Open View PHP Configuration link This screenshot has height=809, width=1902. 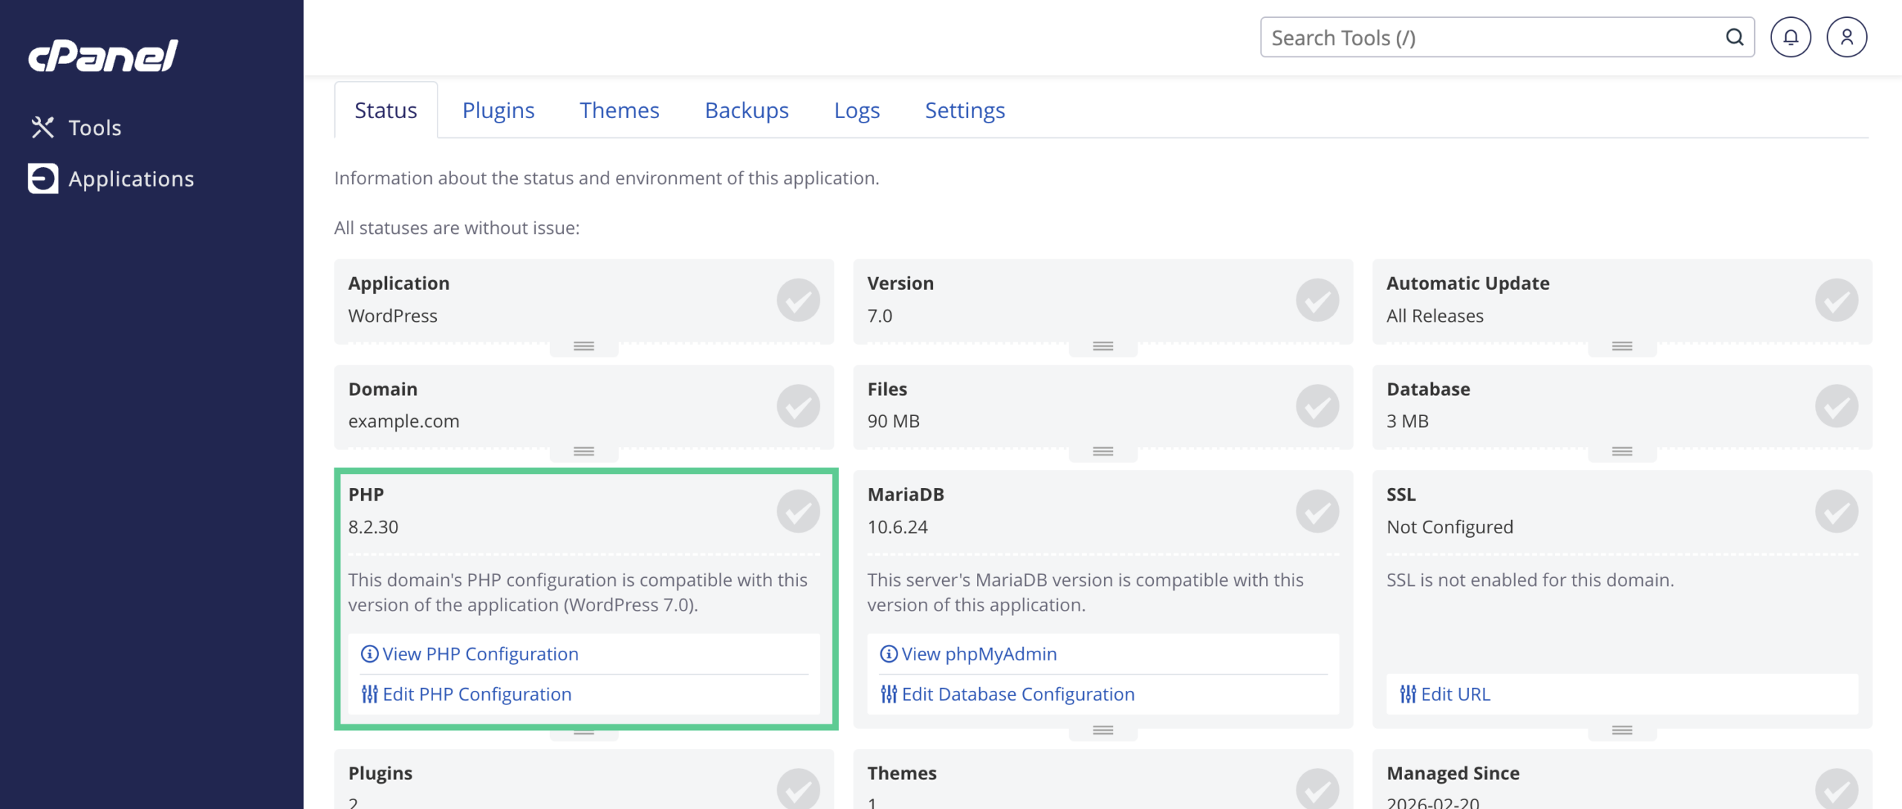pos(480,654)
